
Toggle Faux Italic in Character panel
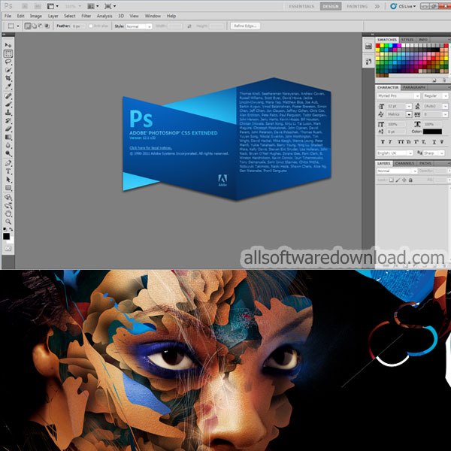(x=390, y=142)
